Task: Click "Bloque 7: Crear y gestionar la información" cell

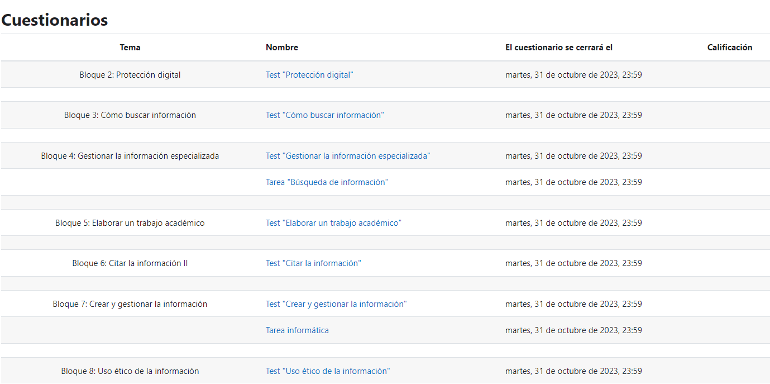Action: [130, 304]
